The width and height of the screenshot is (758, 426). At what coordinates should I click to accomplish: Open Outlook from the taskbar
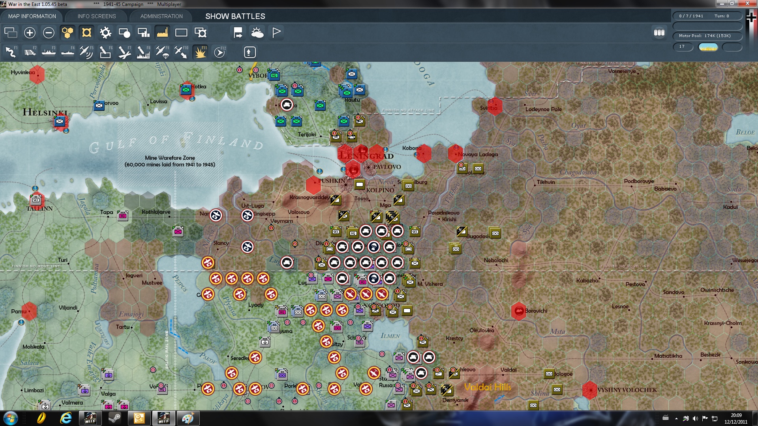coord(139,418)
